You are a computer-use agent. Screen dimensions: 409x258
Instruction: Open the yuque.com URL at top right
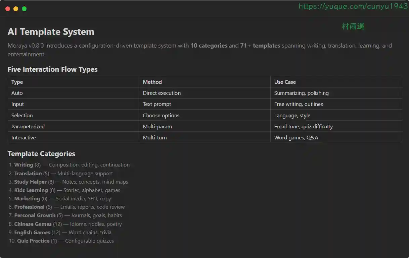[353, 6]
